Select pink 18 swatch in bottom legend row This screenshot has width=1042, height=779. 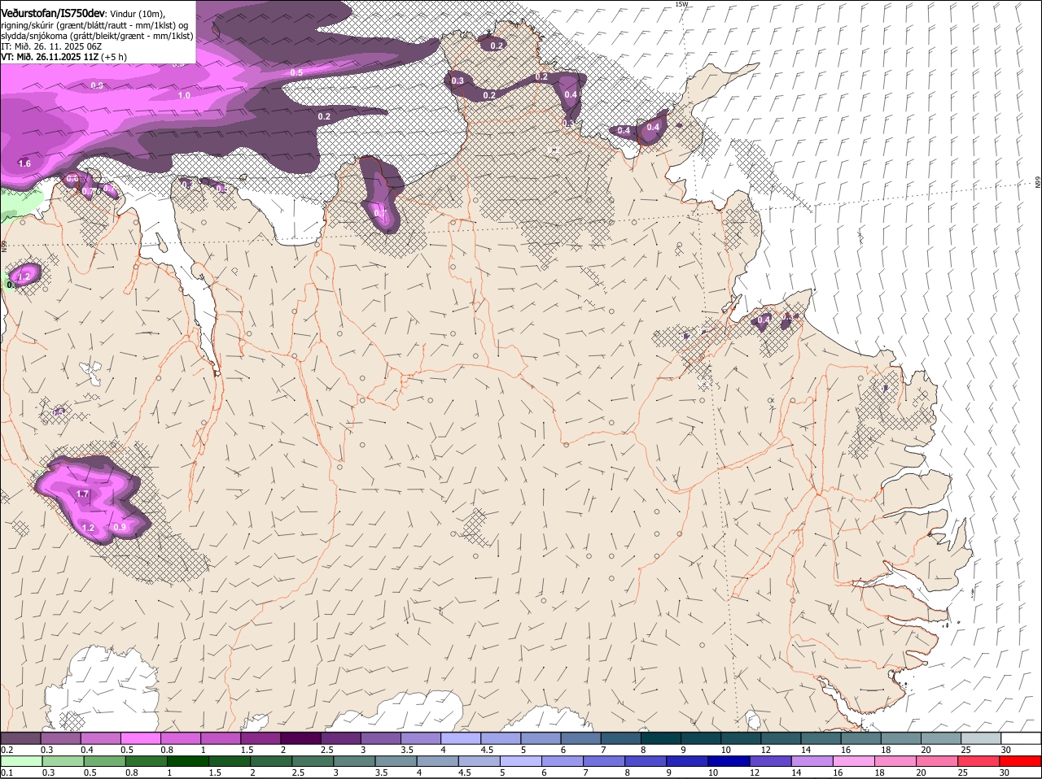point(896,761)
